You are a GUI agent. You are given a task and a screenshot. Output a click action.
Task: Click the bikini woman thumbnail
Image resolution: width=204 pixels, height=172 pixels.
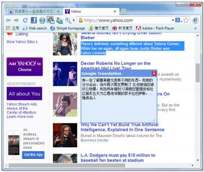pyautogui.click(x=65, y=105)
